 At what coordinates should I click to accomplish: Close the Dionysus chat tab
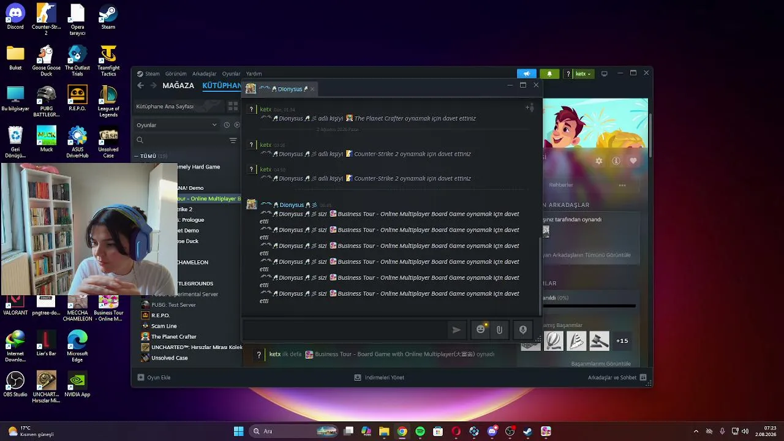pos(312,89)
